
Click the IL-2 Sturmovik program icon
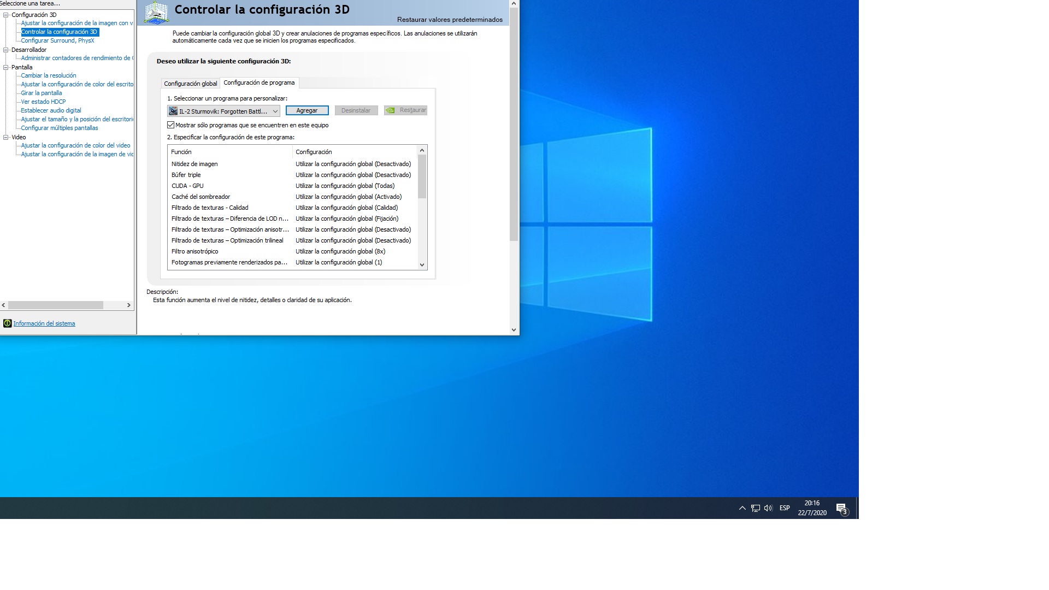173,111
